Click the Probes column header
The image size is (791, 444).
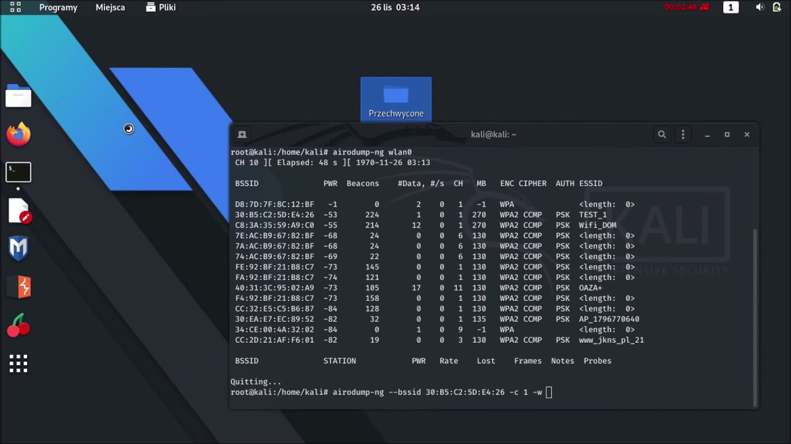pos(598,361)
